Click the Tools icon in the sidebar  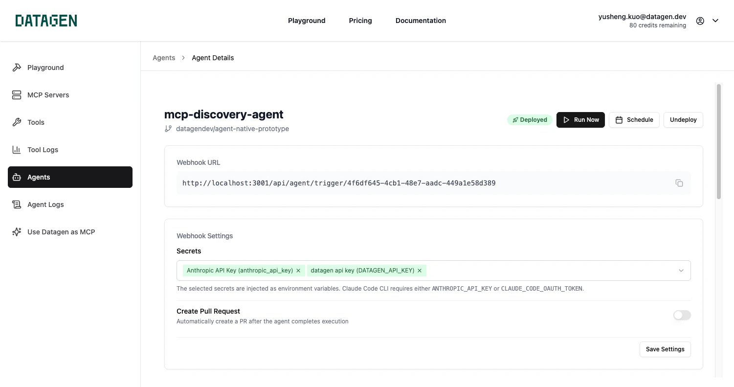pos(16,122)
